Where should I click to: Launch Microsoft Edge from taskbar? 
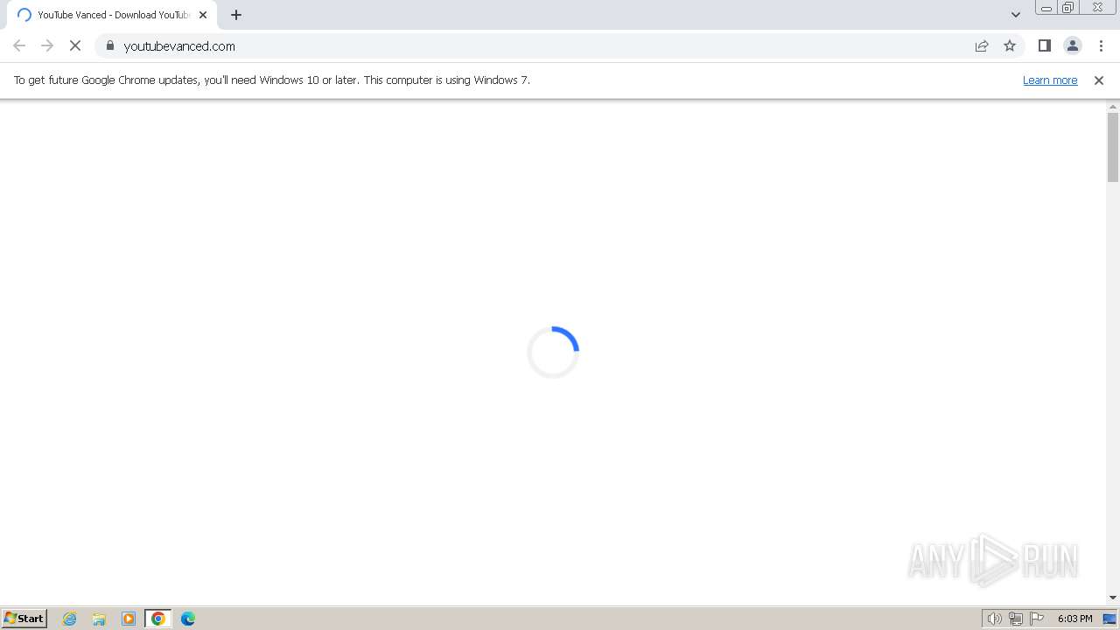tap(188, 619)
